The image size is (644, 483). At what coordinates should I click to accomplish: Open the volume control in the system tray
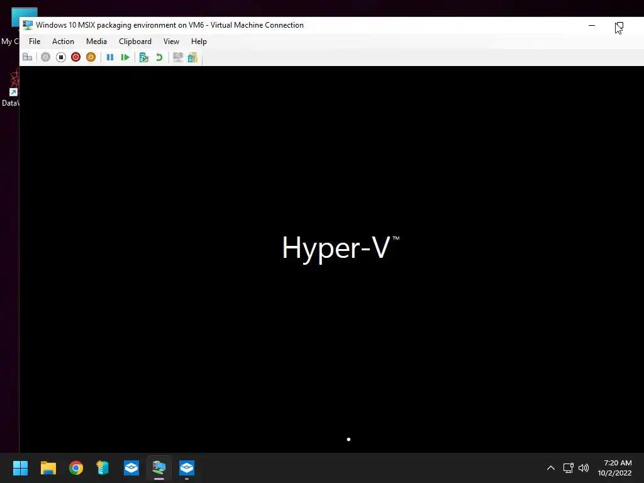click(584, 468)
